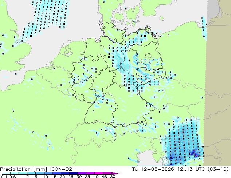Screen dimensions: 231x178
Task: Click the legend swatch between 2 and 5
Action: coord(31,173)
